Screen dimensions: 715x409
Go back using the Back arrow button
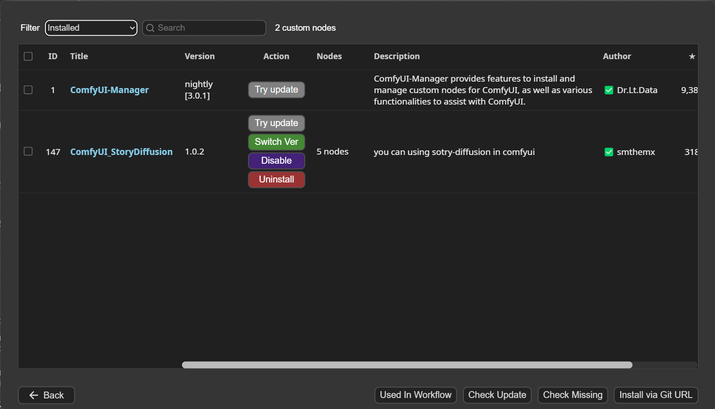(46, 395)
